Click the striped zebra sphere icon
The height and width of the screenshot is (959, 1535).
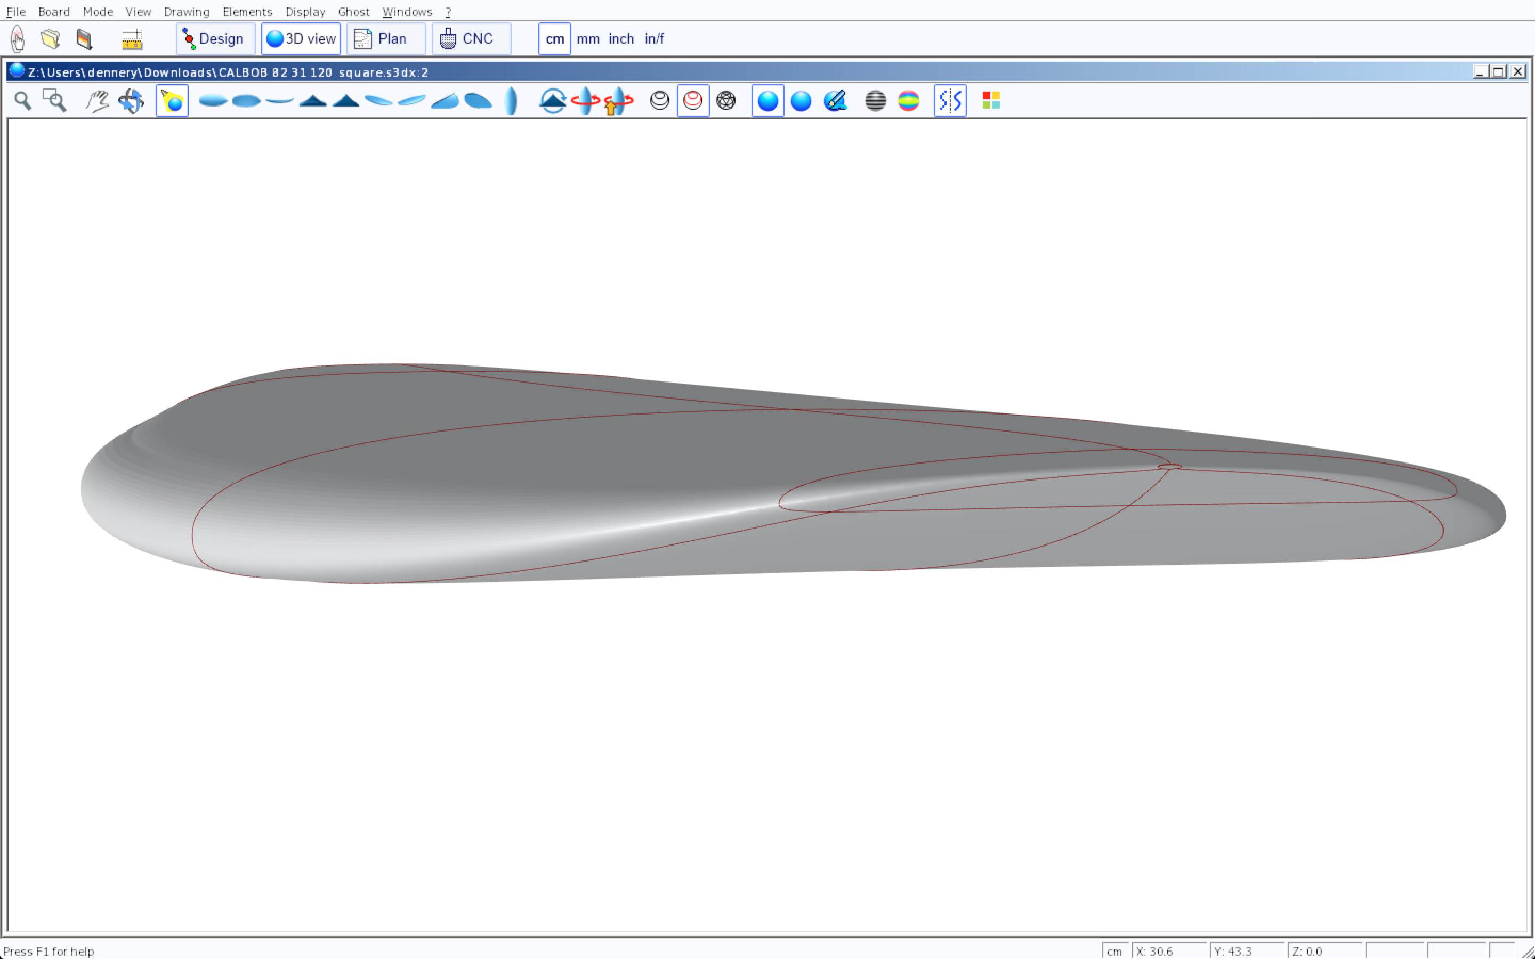click(x=875, y=101)
